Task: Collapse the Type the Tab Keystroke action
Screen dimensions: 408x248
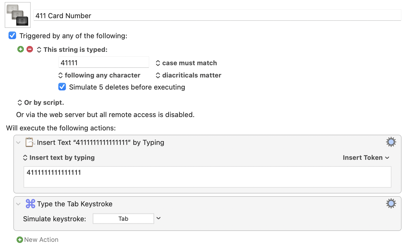Action: pyautogui.click(x=18, y=204)
